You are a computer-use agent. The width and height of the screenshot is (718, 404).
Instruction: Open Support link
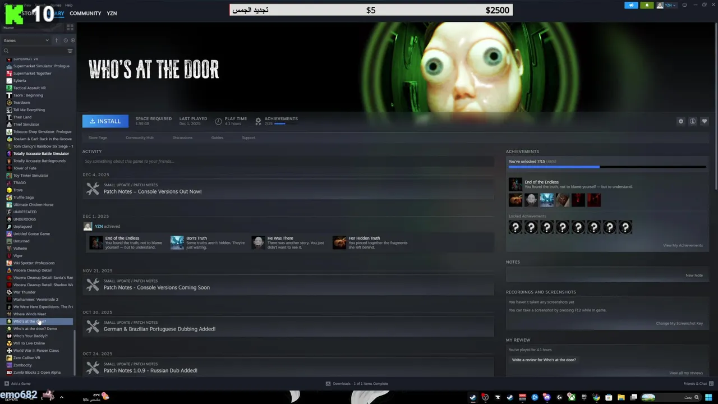(248, 137)
